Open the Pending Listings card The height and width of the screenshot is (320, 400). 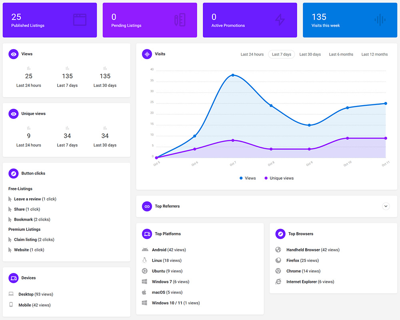(x=150, y=20)
